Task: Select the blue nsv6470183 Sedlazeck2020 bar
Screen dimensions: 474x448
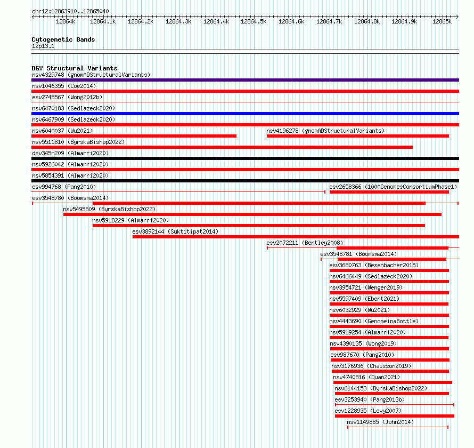Action: click(x=245, y=114)
